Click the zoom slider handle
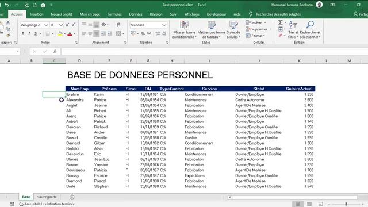368x207 pixels. point(346,204)
